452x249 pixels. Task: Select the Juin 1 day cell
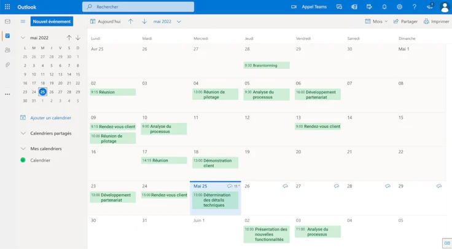[216, 232]
